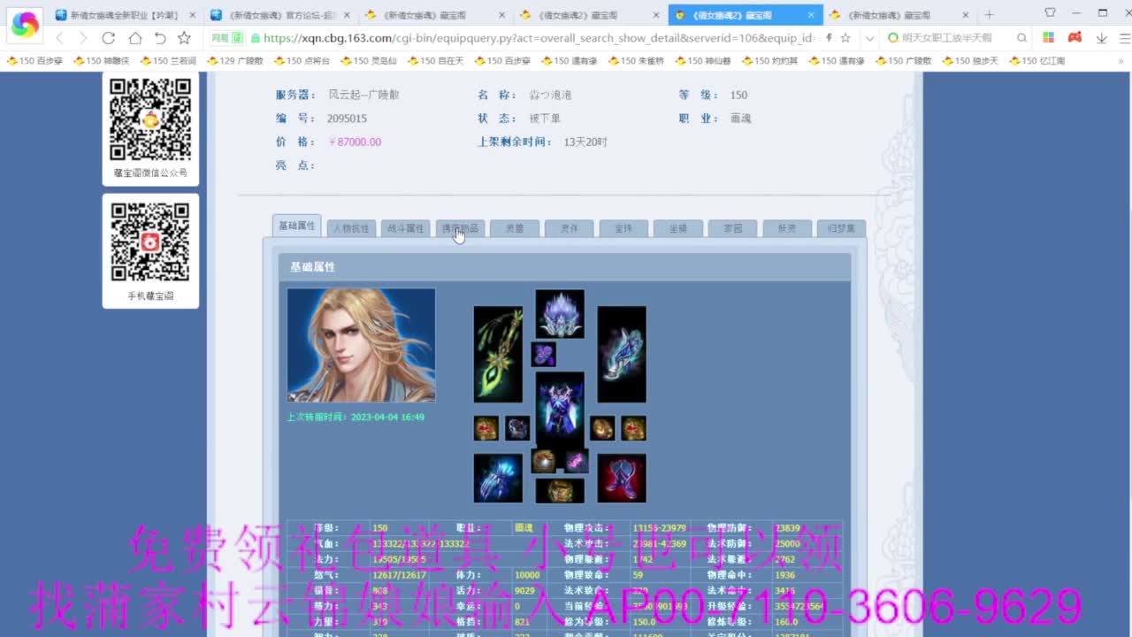1132x637 pixels.
Task: Click the 藏宝阁微信公众号 QR code
Action: 150,119
